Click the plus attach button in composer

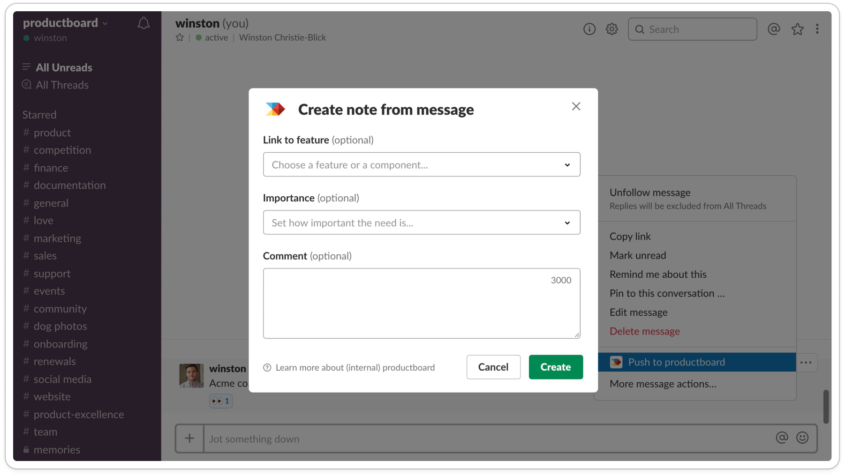pyautogui.click(x=189, y=439)
